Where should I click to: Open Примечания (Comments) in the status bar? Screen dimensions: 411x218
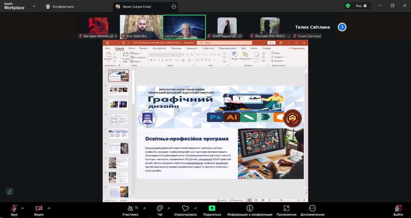(x=237, y=199)
